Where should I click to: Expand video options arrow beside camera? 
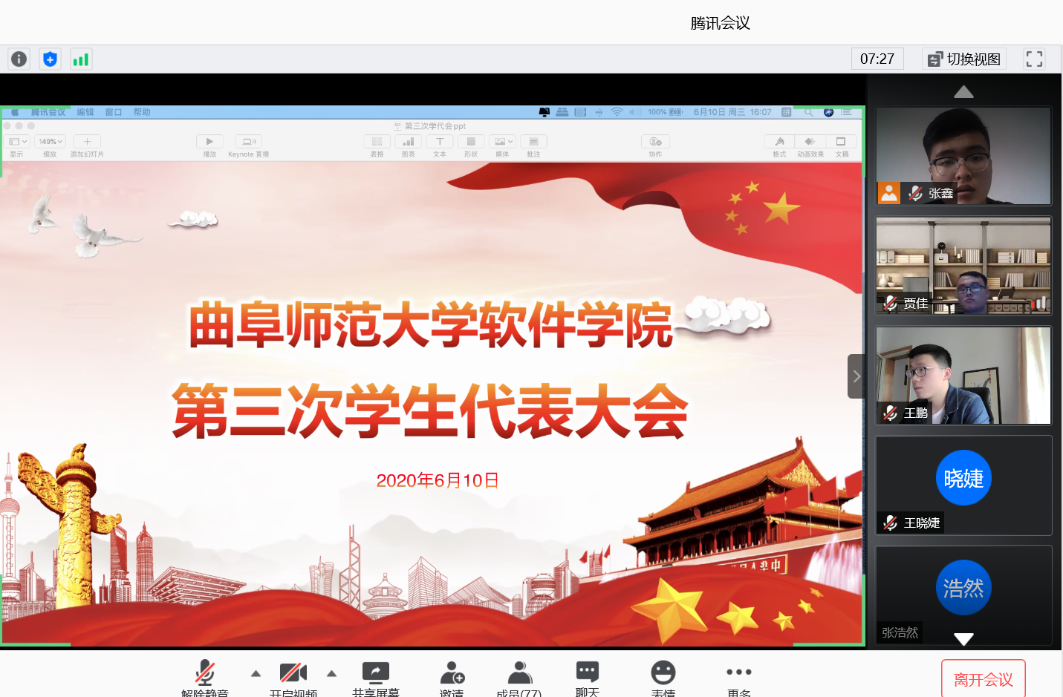[332, 673]
